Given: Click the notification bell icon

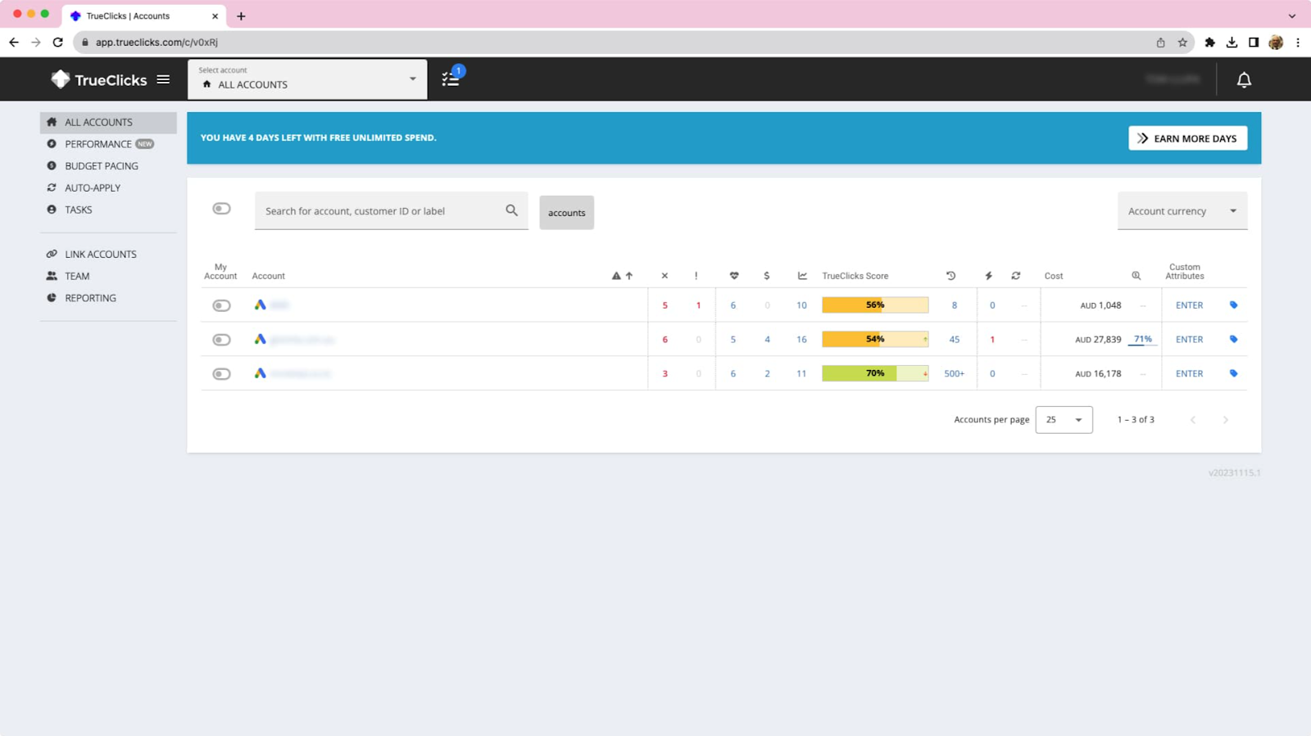Looking at the screenshot, I should click(1243, 79).
